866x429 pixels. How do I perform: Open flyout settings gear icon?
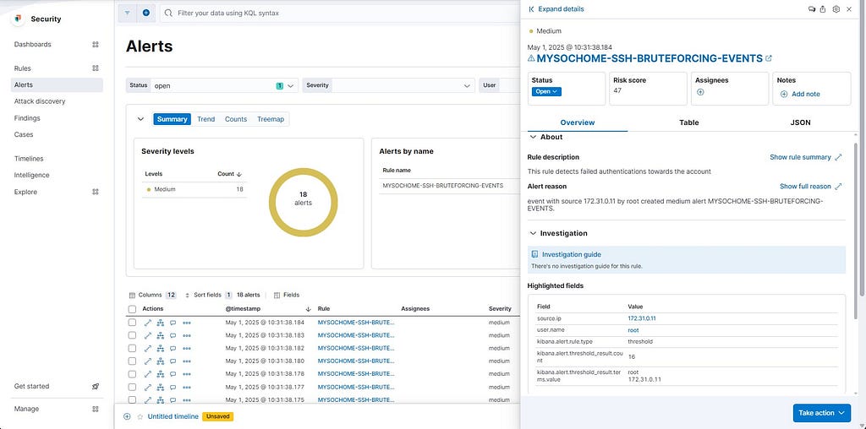(836, 8)
